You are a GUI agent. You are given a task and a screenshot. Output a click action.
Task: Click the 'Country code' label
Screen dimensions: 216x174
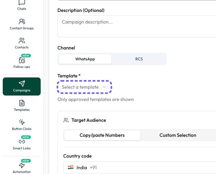(78, 156)
